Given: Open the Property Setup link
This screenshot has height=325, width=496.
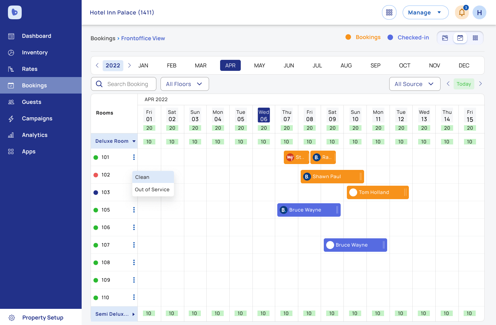Looking at the screenshot, I should tap(43, 318).
